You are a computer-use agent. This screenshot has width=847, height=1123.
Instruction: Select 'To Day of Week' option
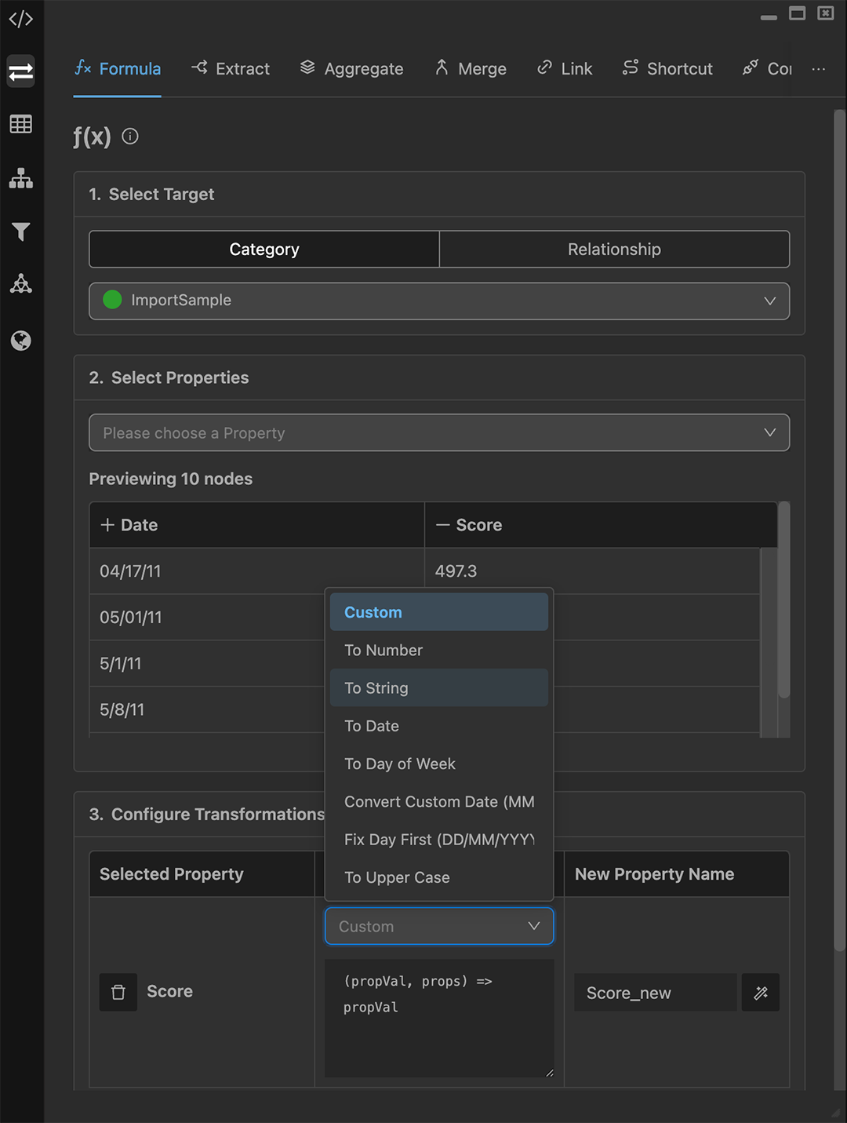pos(400,764)
